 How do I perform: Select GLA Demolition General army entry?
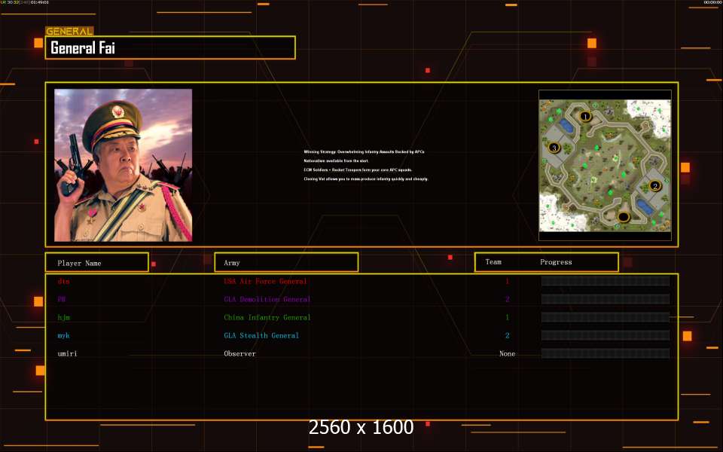(267, 300)
